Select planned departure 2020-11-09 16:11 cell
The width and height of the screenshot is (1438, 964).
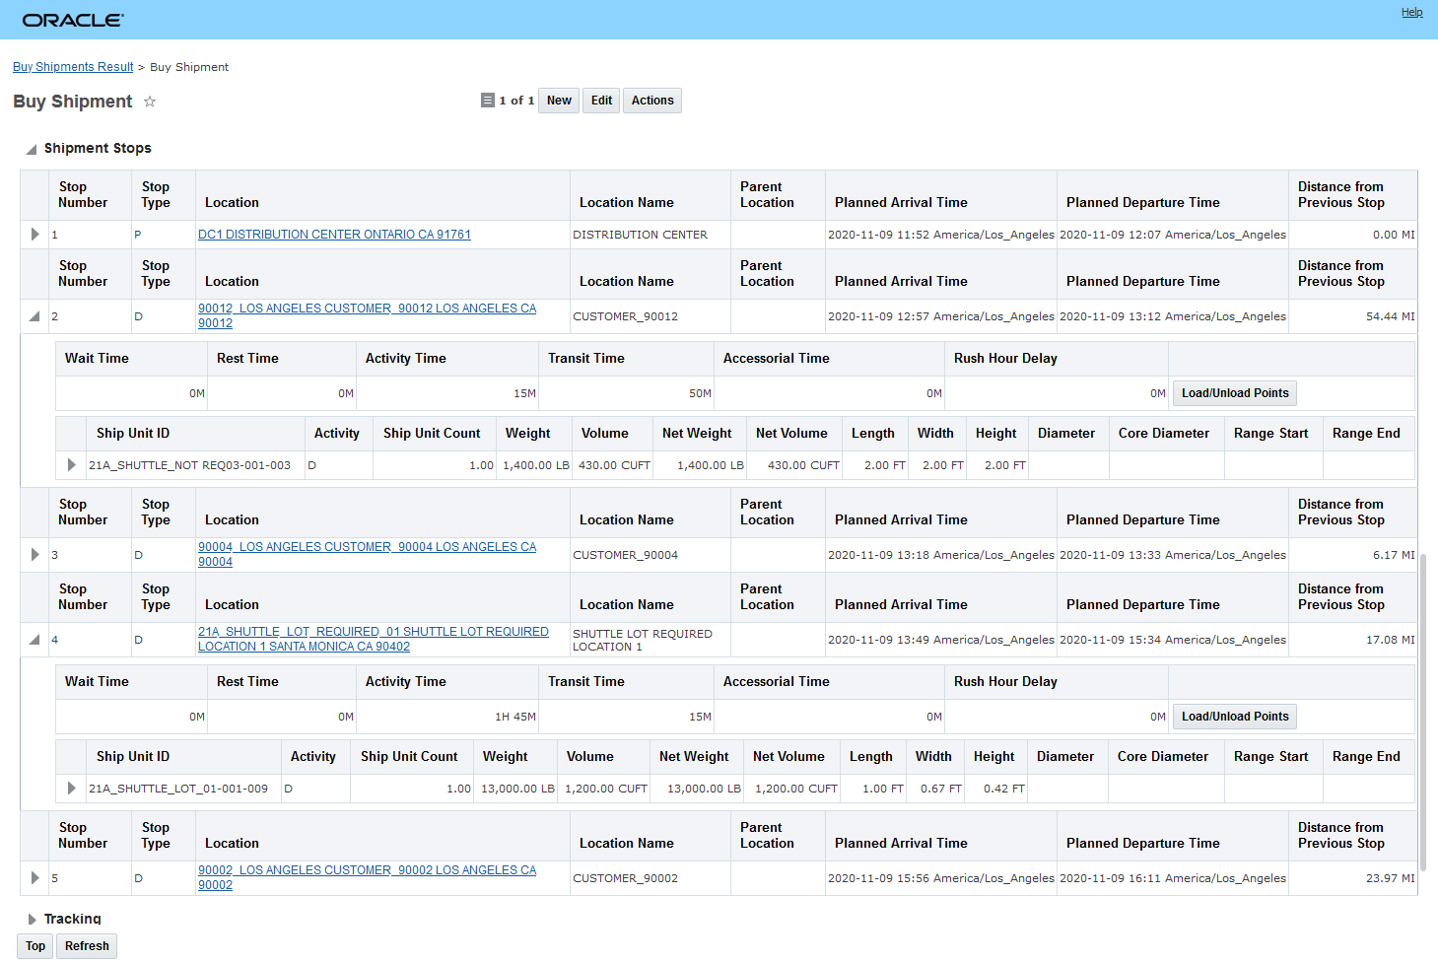click(x=1173, y=878)
